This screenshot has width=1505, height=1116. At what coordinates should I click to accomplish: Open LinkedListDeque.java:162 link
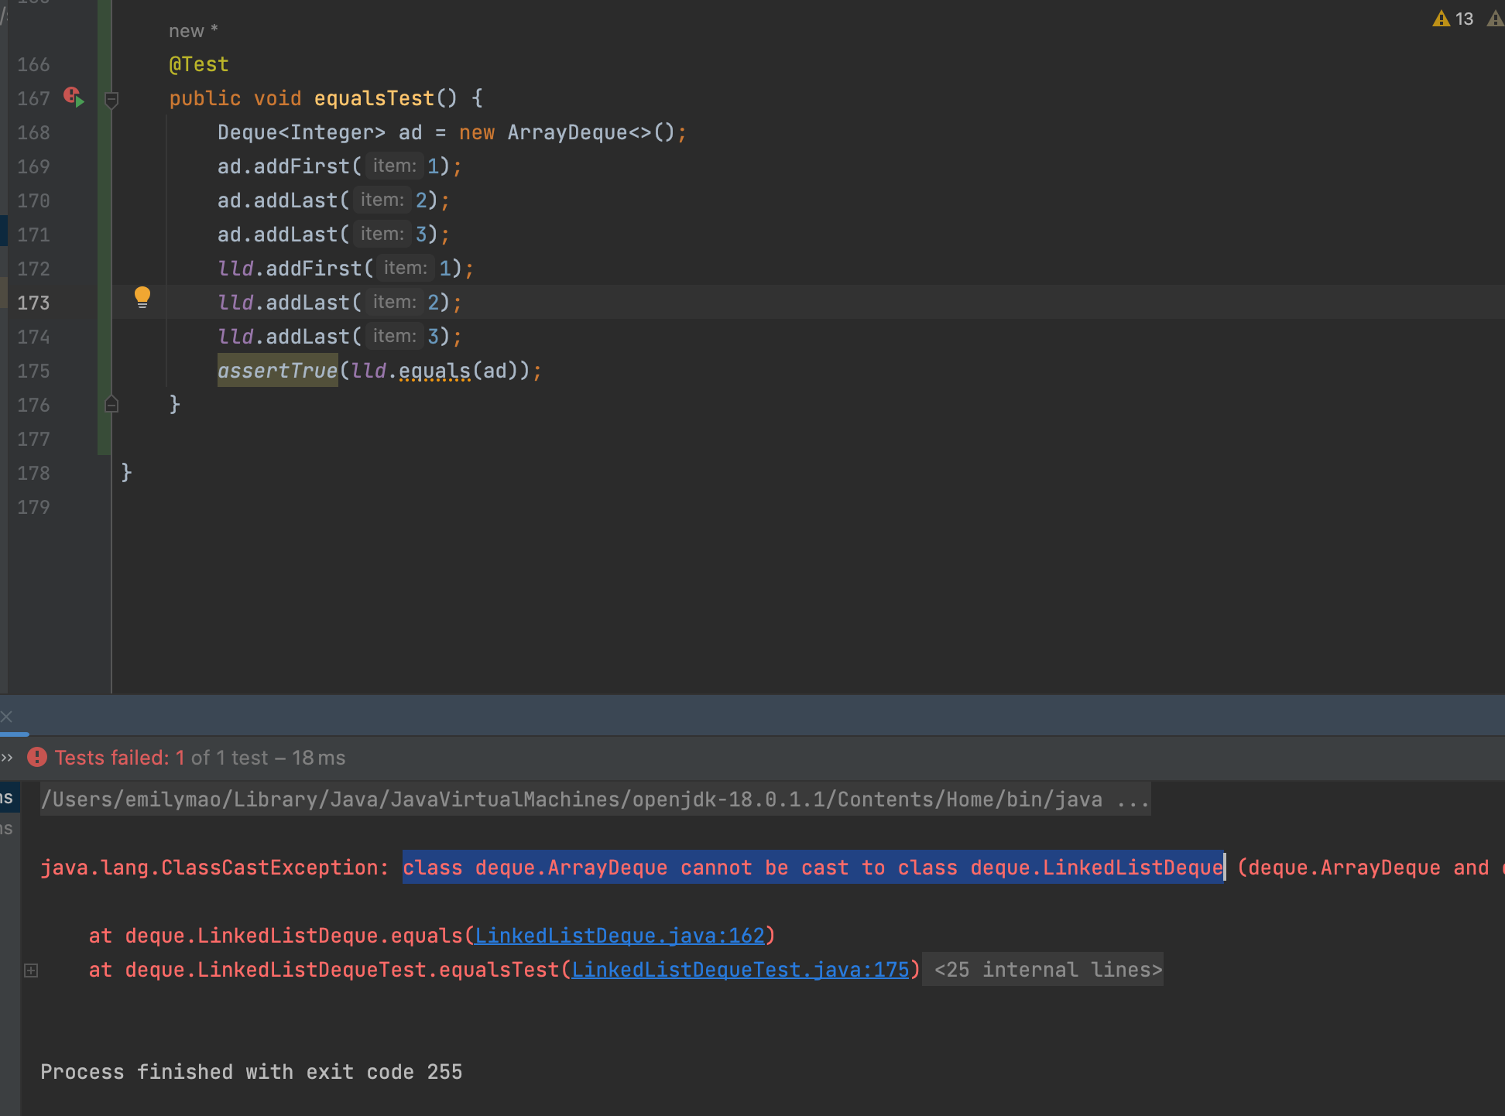pyautogui.click(x=619, y=936)
